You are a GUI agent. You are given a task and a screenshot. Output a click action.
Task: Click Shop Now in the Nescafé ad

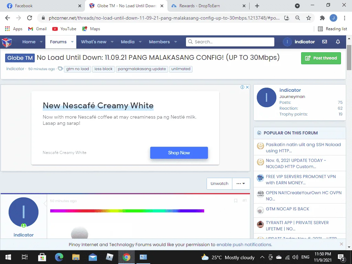coord(179,153)
